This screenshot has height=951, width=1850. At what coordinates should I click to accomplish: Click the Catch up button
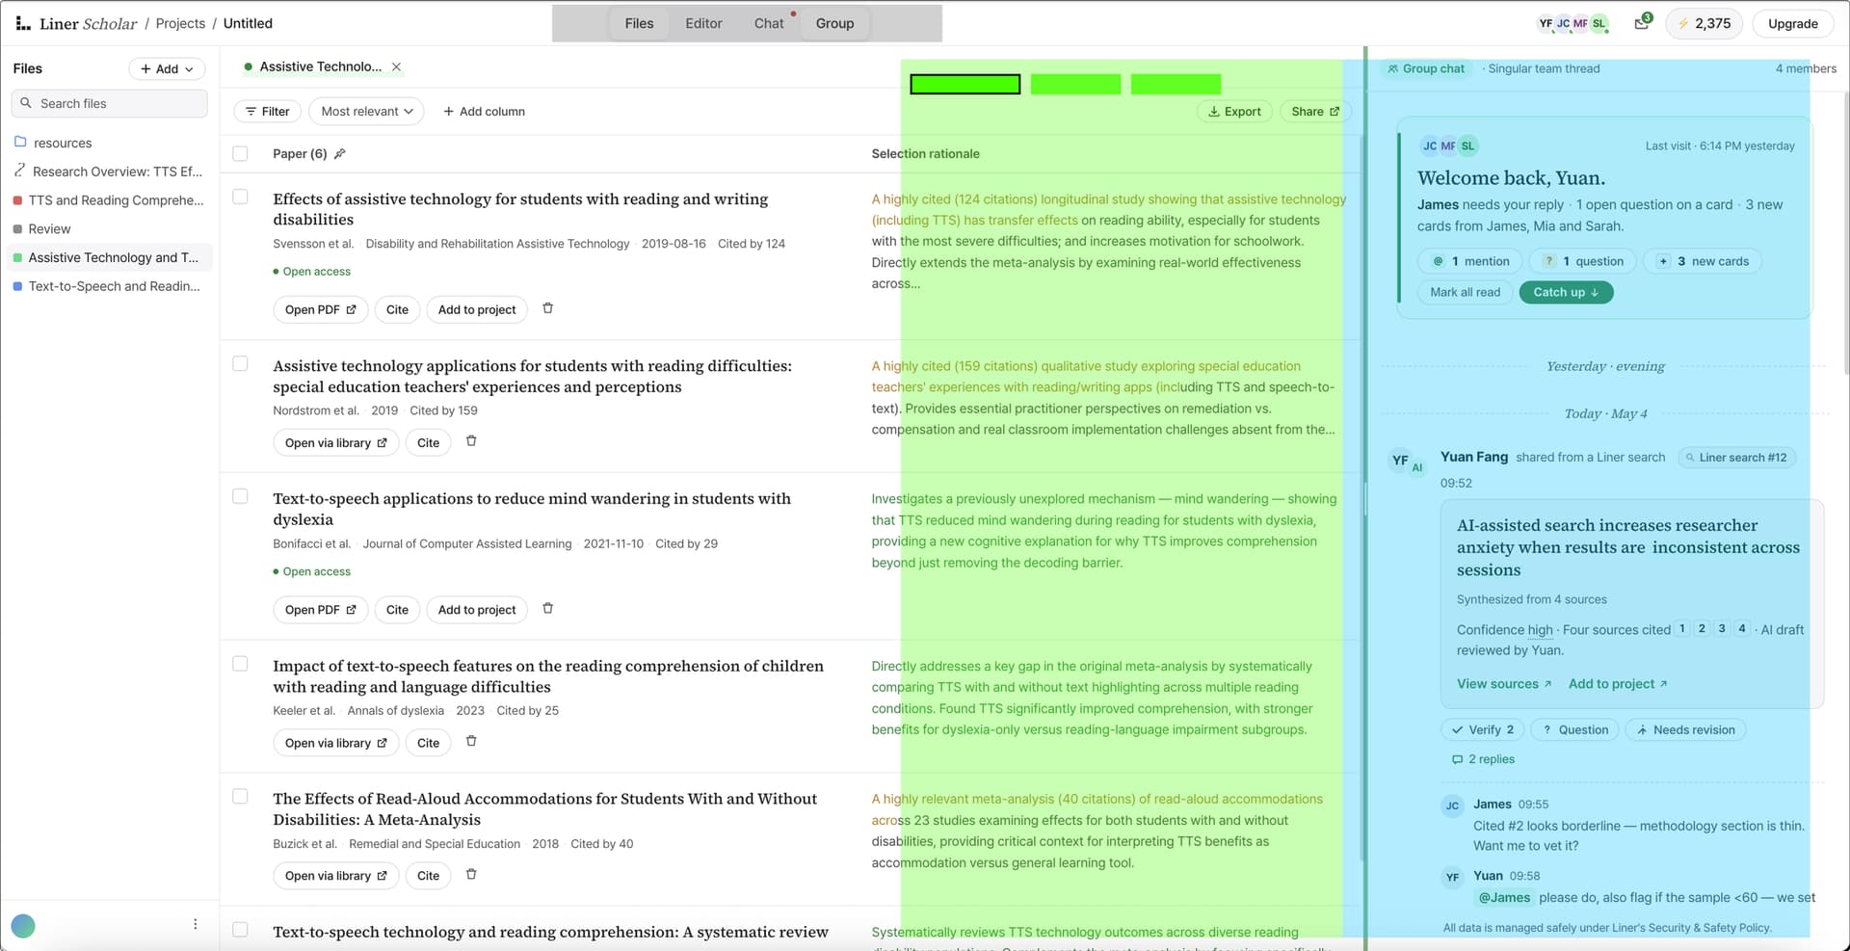(x=1566, y=292)
